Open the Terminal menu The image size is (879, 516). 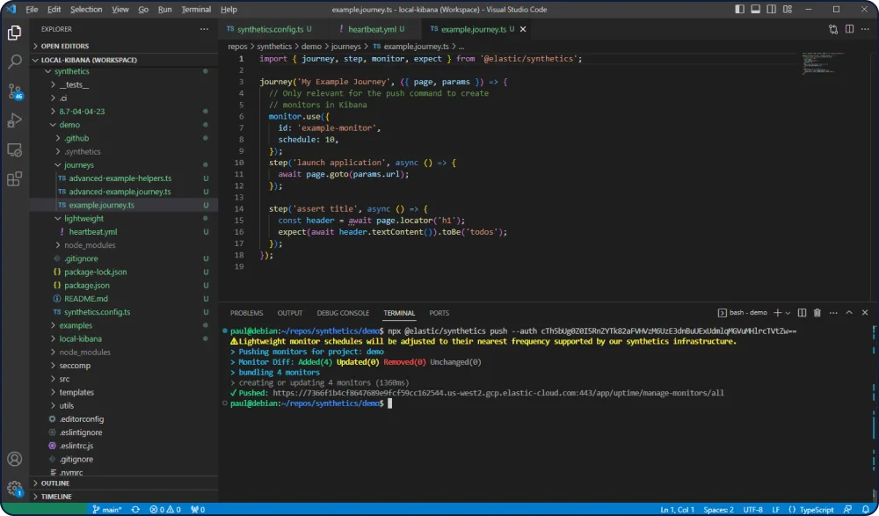[x=195, y=10]
